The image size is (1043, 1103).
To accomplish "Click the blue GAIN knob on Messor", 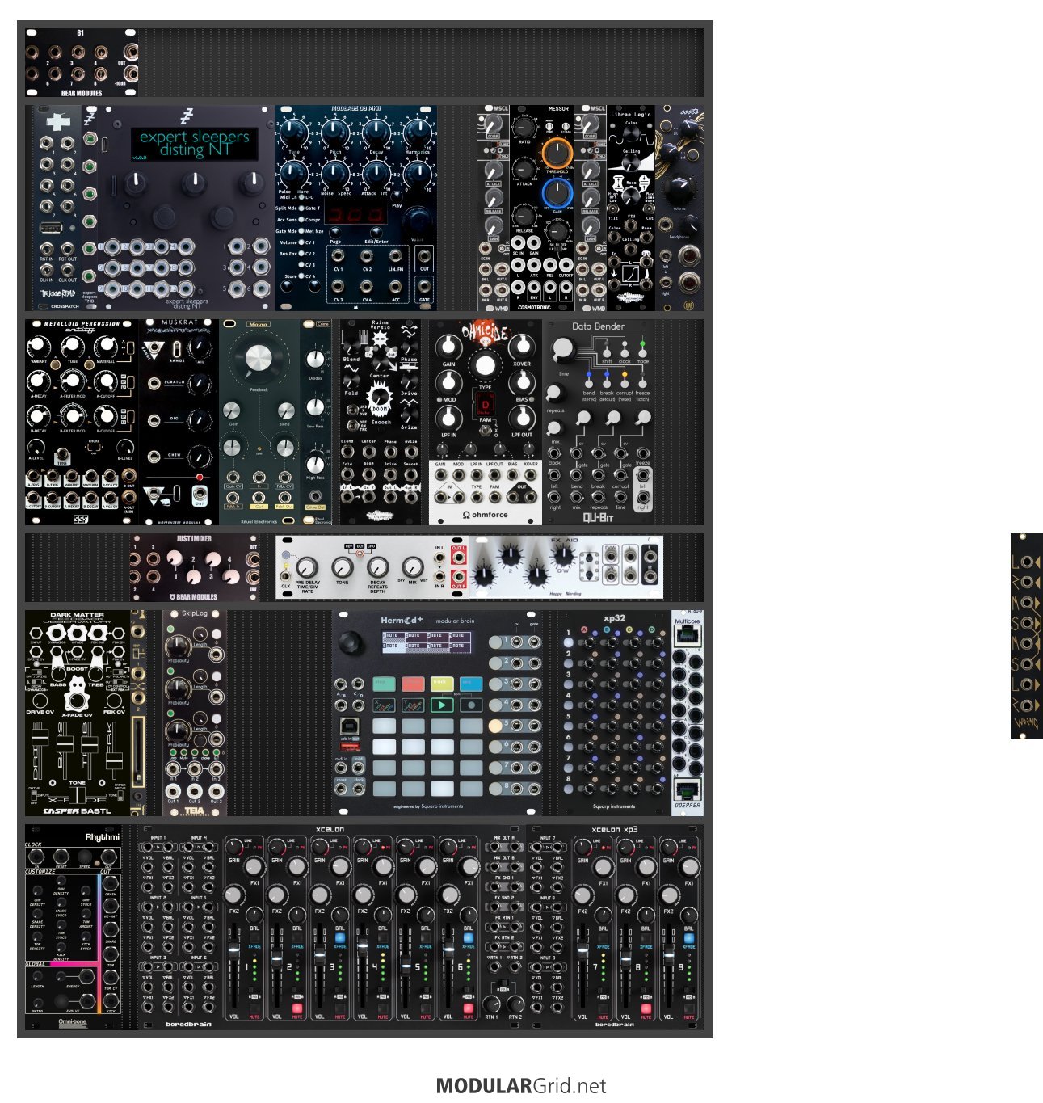I will 557,194.
